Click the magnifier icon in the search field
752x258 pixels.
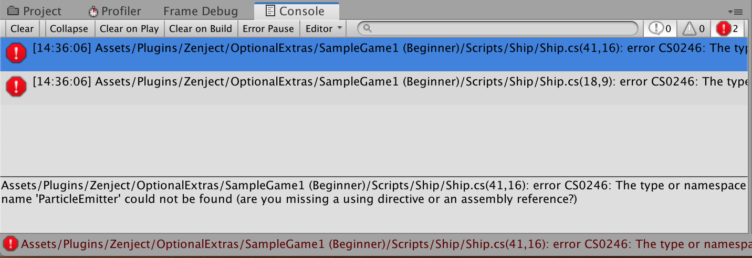368,28
